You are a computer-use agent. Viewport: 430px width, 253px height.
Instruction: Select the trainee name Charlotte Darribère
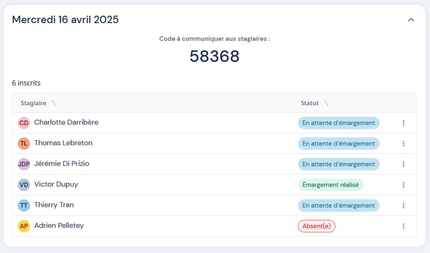[66, 122]
